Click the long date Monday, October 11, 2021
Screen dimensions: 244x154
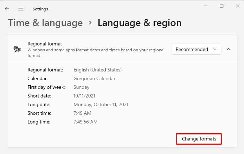(101, 104)
